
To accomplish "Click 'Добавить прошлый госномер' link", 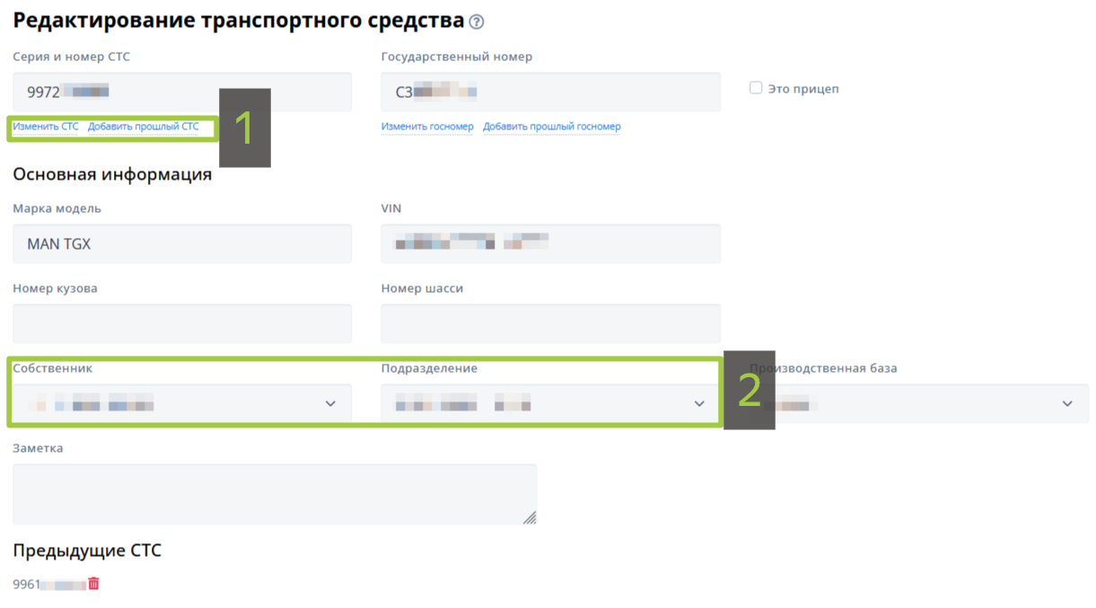I will (x=551, y=127).
